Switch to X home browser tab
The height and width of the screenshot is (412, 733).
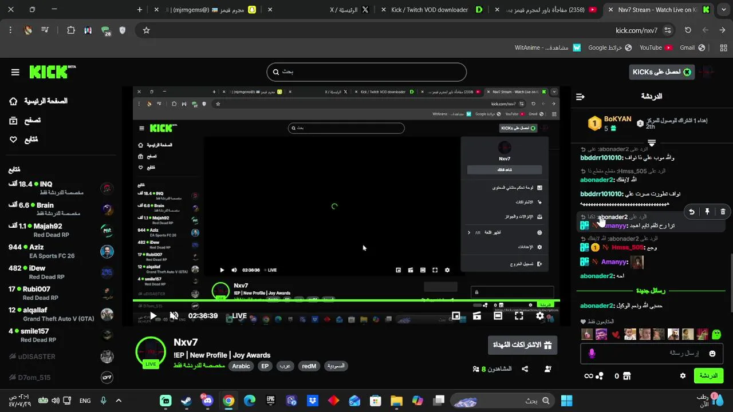pyautogui.click(x=349, y=10)
